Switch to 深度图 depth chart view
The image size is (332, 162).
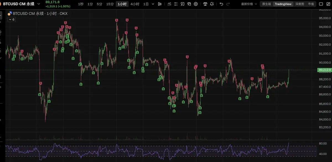click(300, 4)
